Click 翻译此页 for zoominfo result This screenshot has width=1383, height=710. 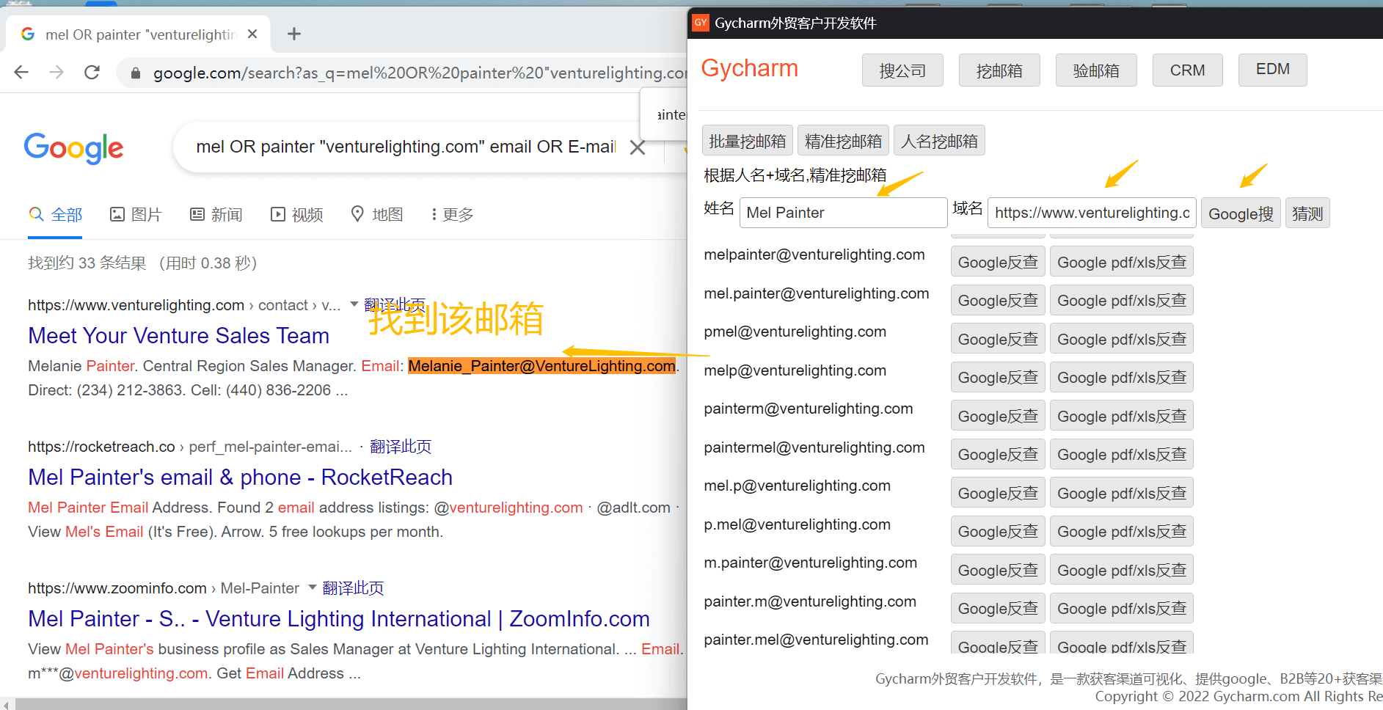click(x=353, y=588)
